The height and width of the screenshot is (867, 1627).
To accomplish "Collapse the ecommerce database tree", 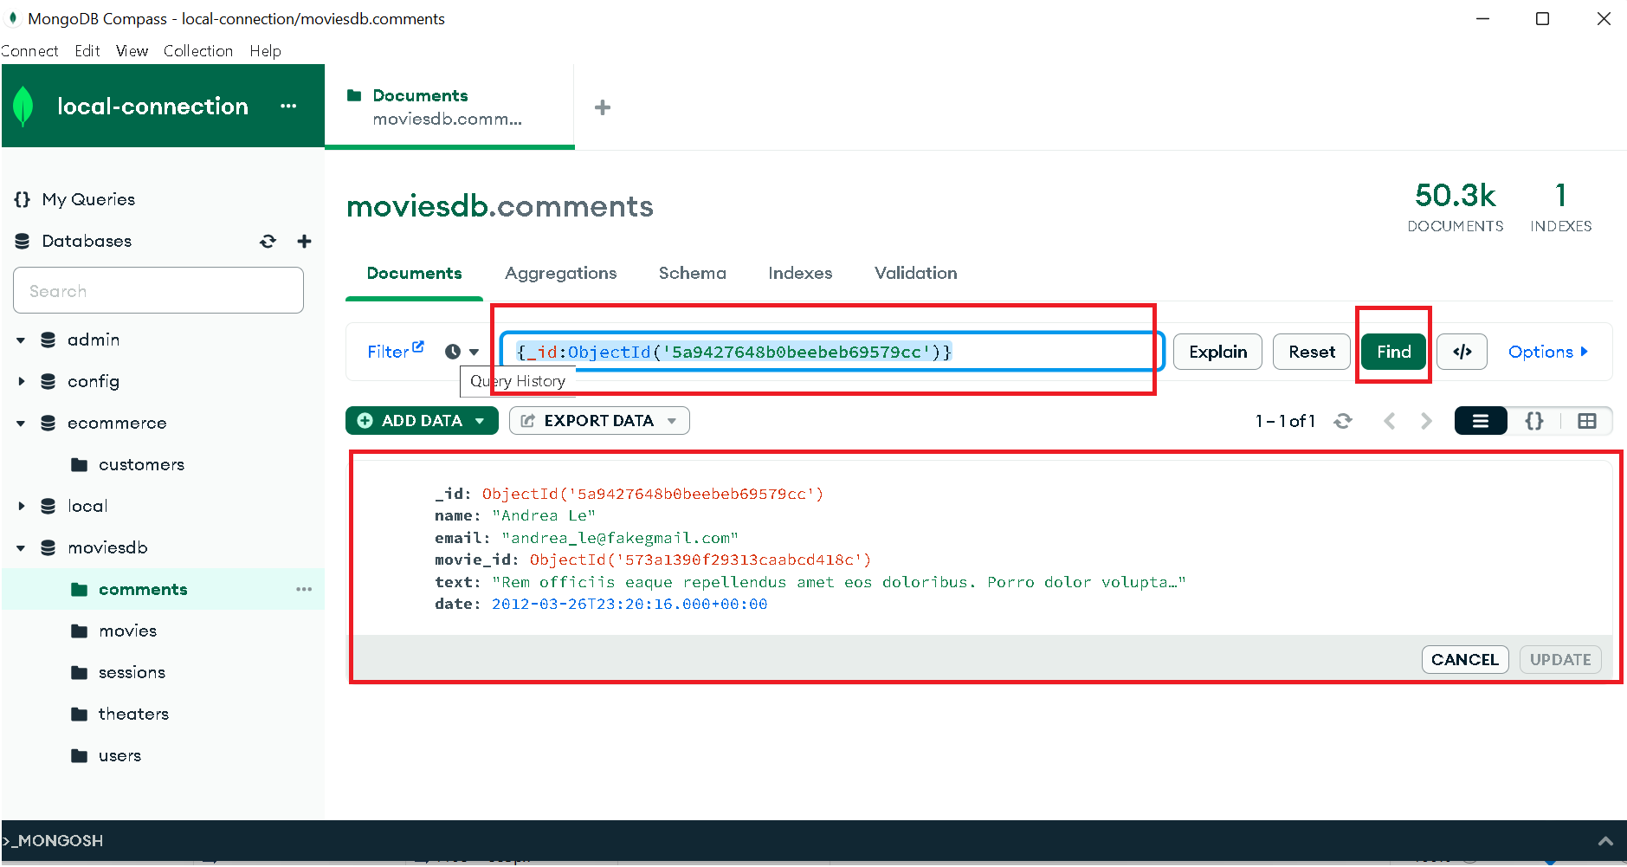I will pyautogui.click(x=21, y=424).
